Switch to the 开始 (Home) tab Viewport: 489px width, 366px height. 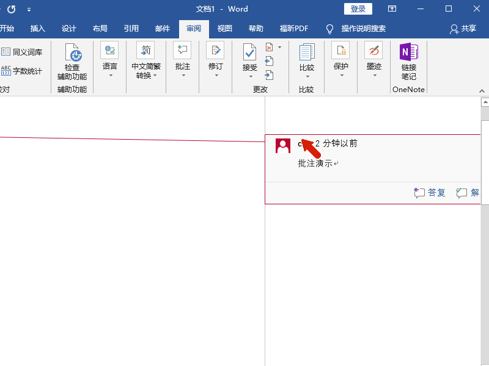7,29
